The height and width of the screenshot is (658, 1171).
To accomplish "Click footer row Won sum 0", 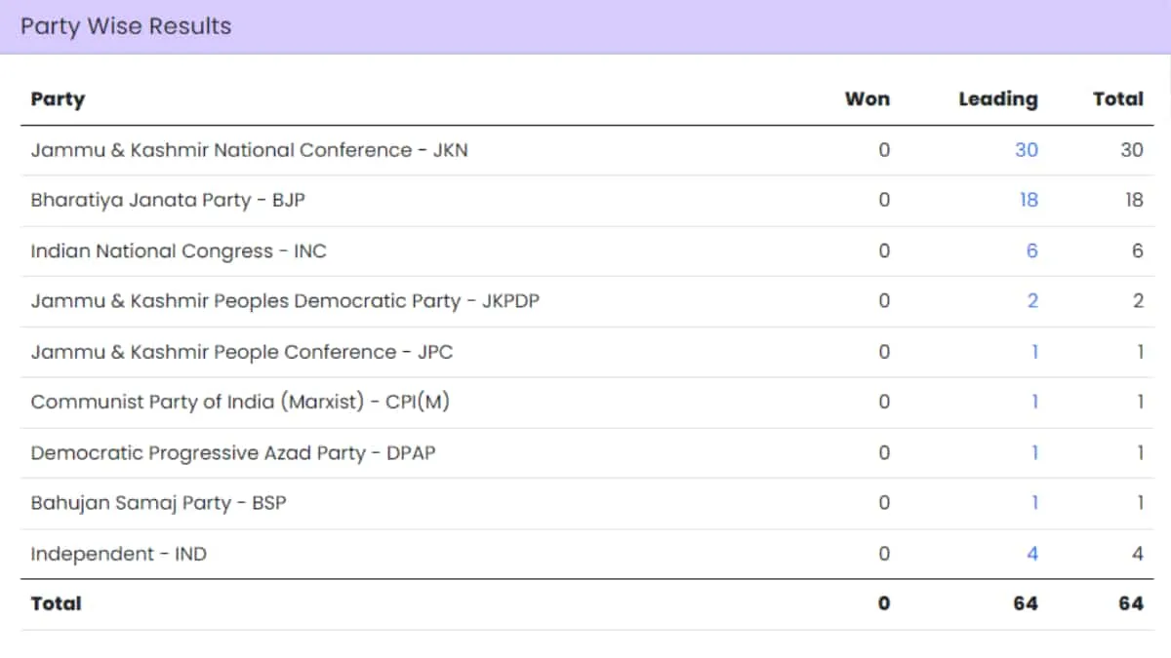I will pyautogui.click(x=884, y=603).
